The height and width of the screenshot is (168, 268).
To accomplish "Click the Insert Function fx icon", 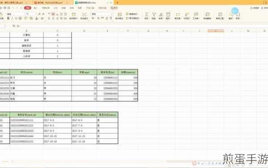I will [18, 26].
